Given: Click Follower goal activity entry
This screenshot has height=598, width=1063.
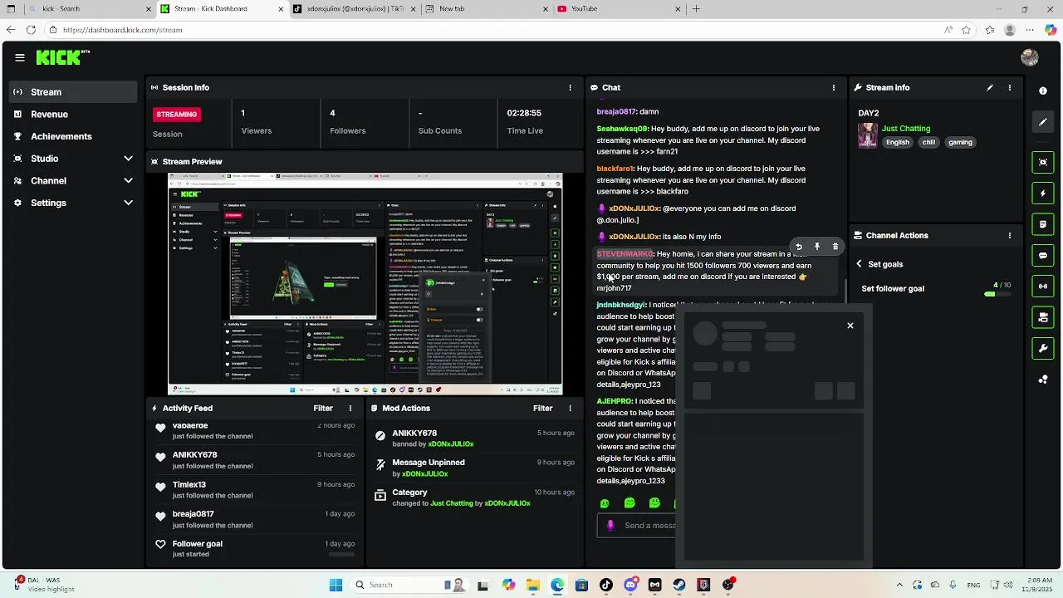Looking at the screenshot, I should coord(255,549).
